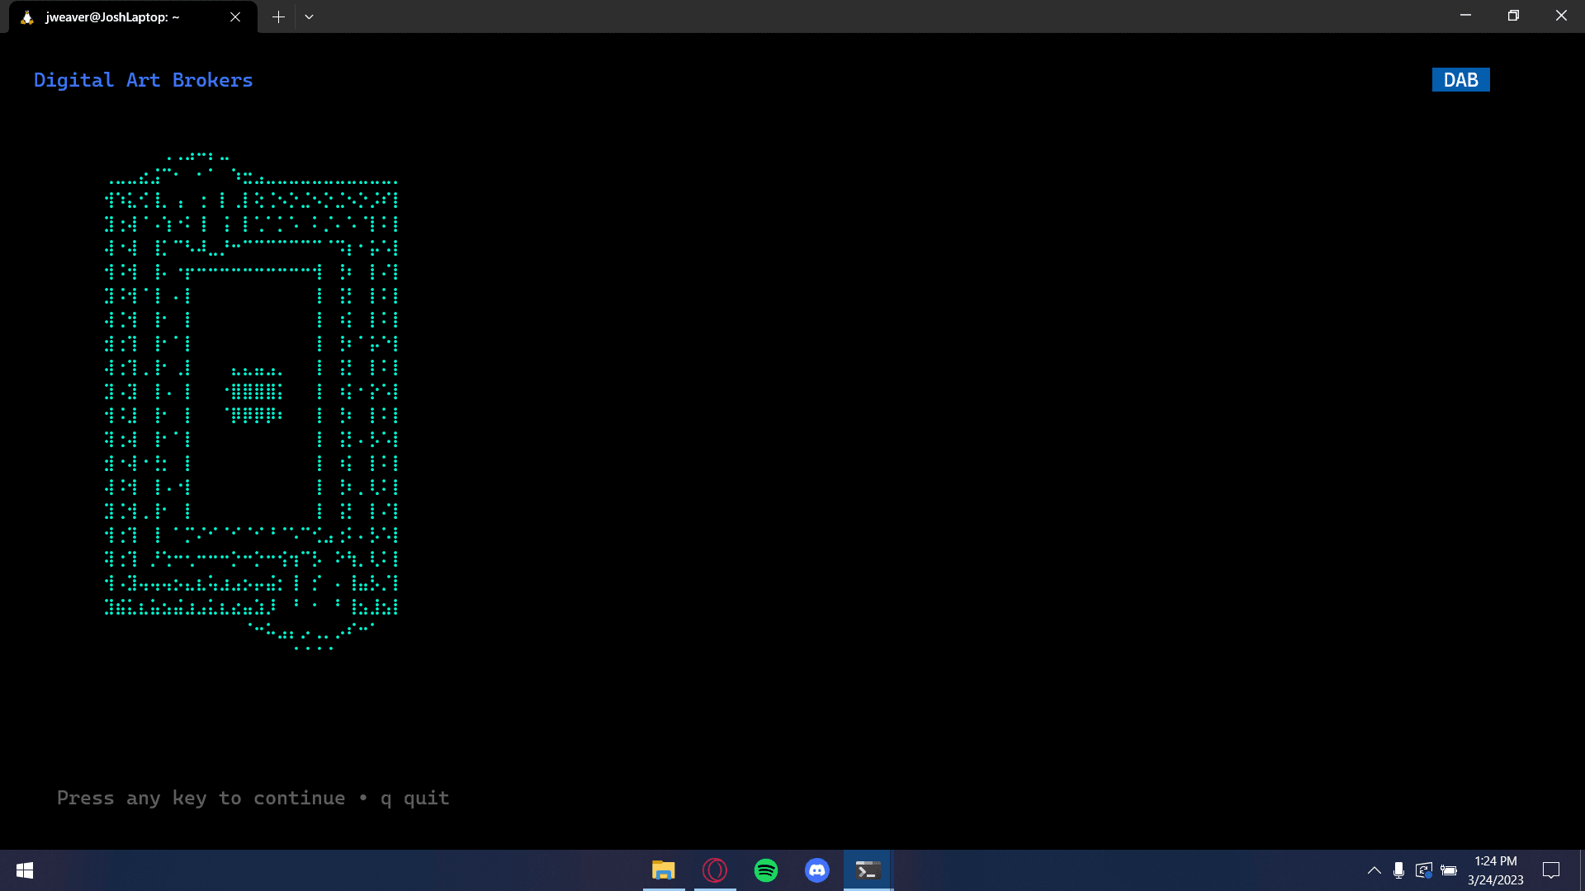
Task: Open a new terminal tab
Action: [x=278, y=16]
